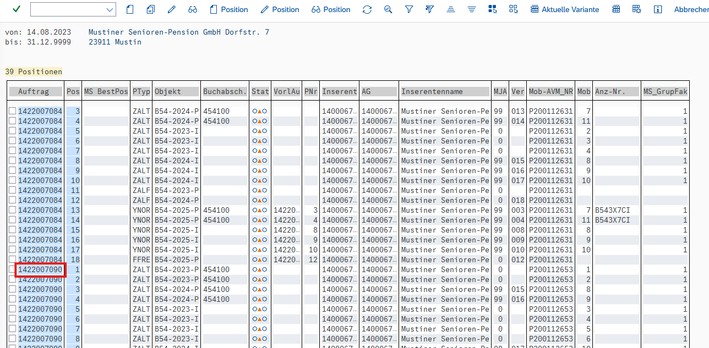Click the glasses display icon without a label
This screenshot has height=348, width=709.
coord(192,9)
